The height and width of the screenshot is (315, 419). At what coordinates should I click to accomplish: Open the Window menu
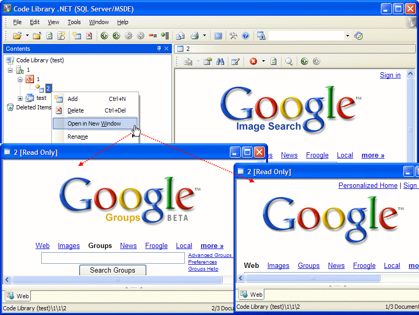coord(99,22)
